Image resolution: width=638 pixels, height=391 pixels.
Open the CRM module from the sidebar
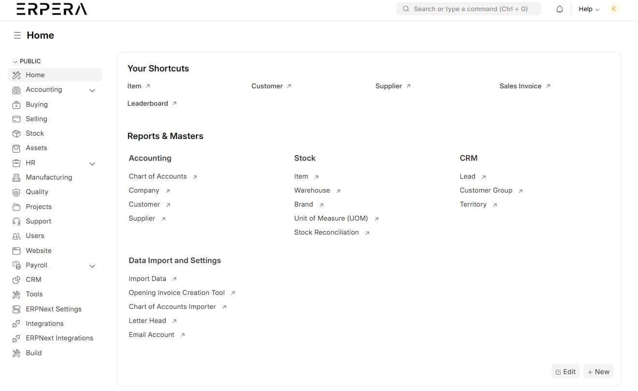[x=33, y=279]
